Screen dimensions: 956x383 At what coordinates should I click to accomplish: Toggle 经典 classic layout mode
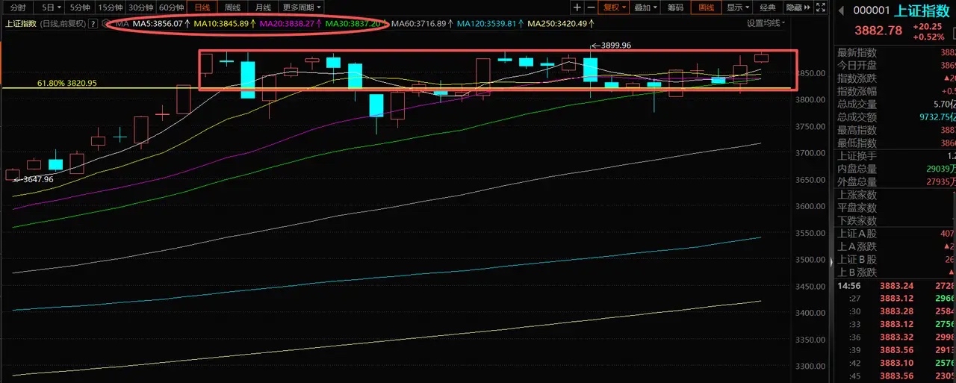(767, 7)
